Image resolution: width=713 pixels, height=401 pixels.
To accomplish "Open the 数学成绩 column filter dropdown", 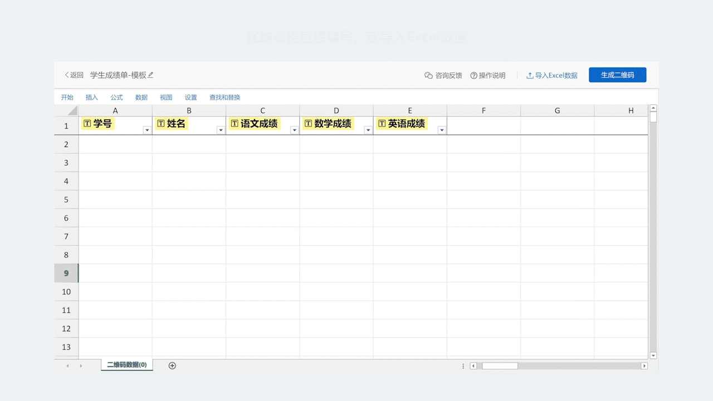I will click(368, 130).
